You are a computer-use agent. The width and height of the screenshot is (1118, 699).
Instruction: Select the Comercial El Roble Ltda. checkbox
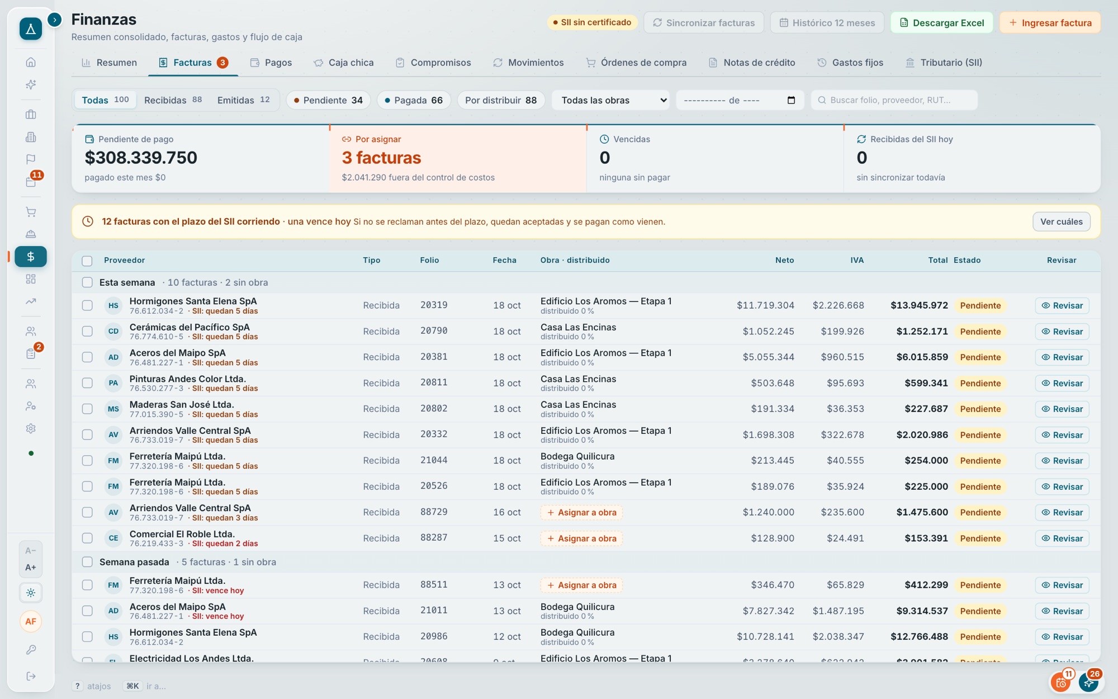coord(87,538)
